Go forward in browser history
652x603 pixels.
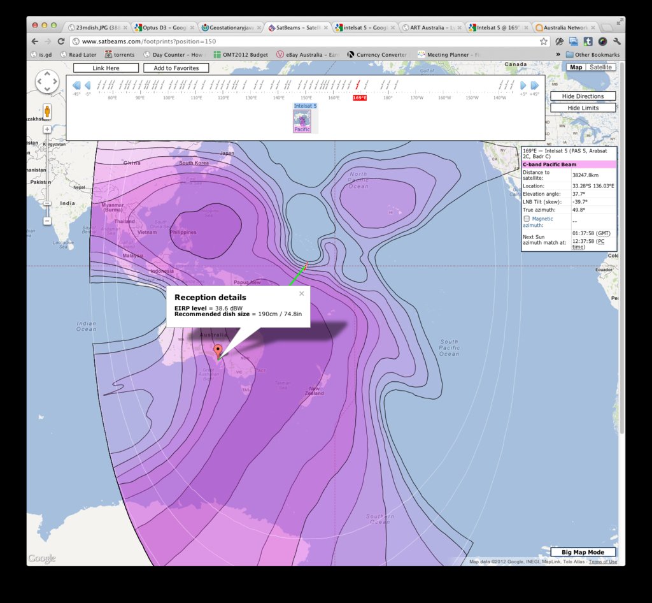click(x=48, y=41)
